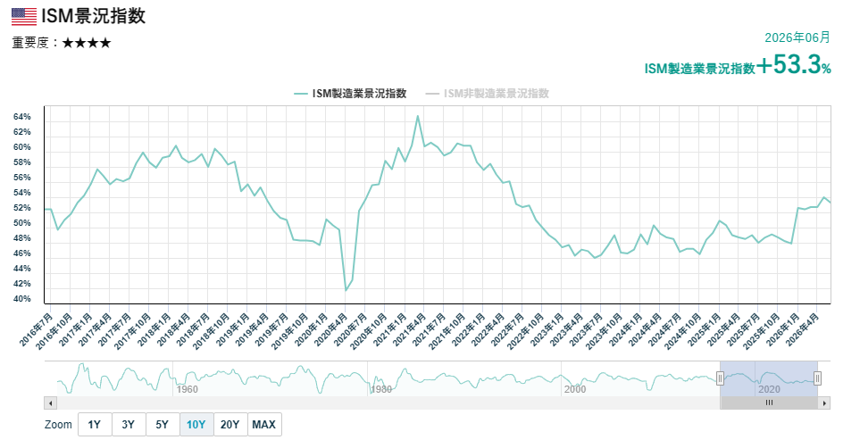Click the ISM製造業景況指数 header label
843x440 pixels.
point(700,69)
